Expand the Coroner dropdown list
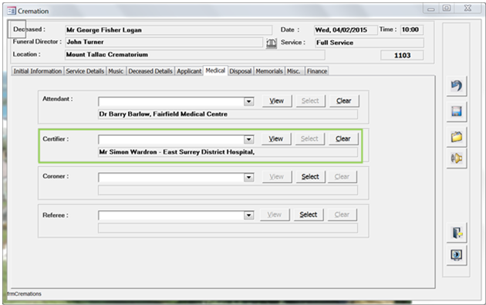This screenshot has height=305, width=486. click(248, 178)
